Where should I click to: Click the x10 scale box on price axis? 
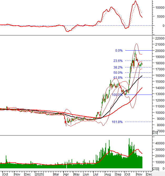[155, 133]
